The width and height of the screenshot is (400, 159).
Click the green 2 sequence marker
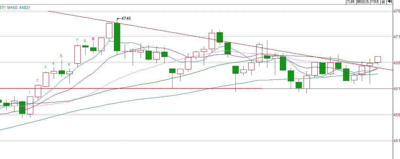[38, 80]
